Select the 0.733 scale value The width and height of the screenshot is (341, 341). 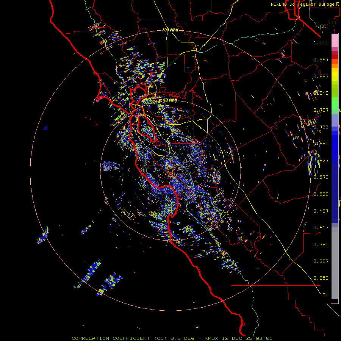pyautogui.click(x=321, y=127)
